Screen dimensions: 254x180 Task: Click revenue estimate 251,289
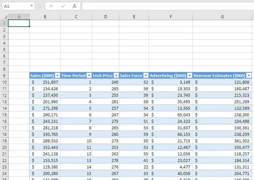(x=242, y=102)
